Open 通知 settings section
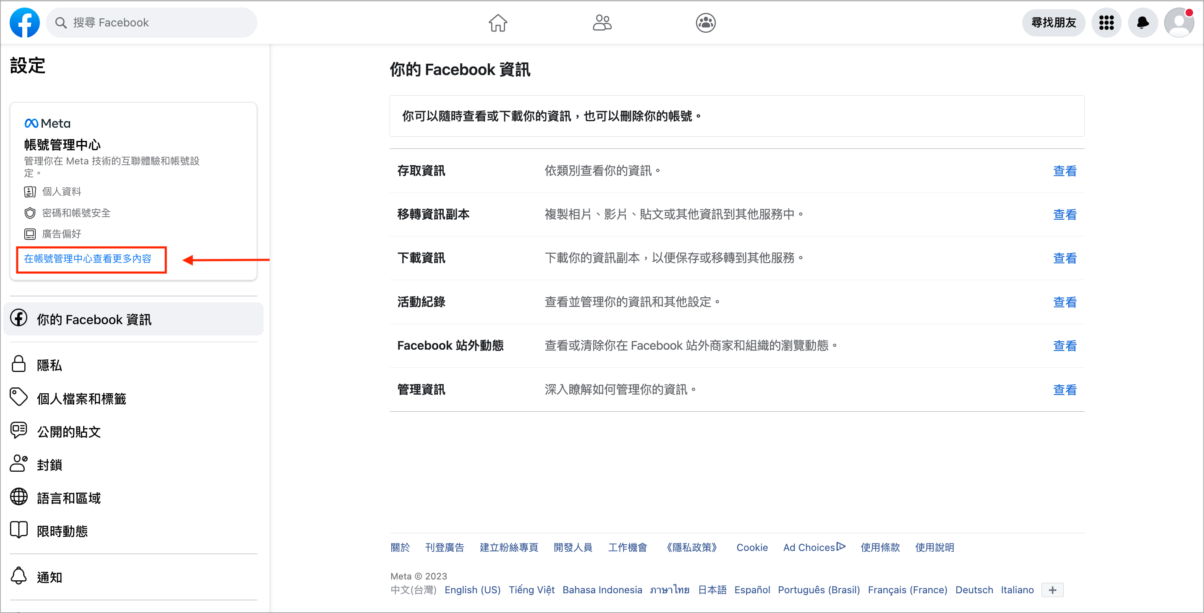The image size is (1204, 613). (x=133, y=577)
